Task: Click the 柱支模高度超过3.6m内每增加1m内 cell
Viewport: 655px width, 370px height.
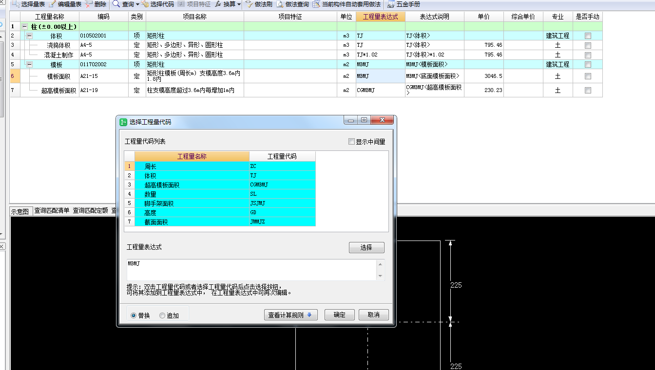Action: 195,90
